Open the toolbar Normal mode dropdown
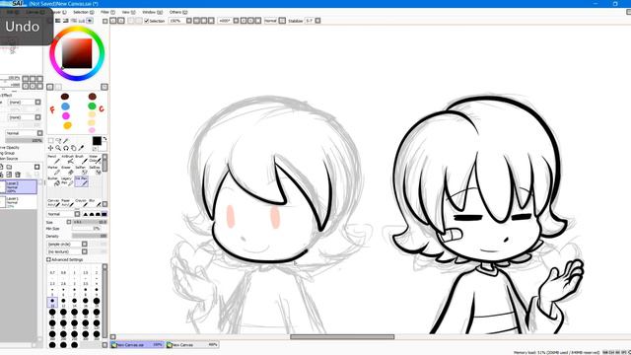The image size is (631, 355). 274,21
